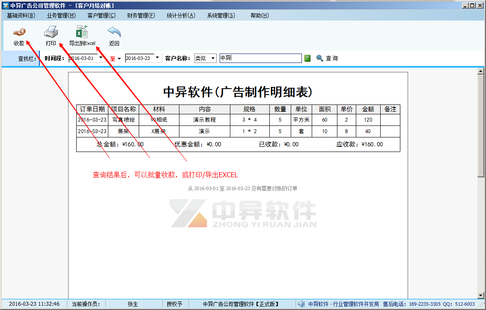The width and height of the screenshot is (486, 310).
Task: Click the application logo in title bar
Action: tap(5, 5)
